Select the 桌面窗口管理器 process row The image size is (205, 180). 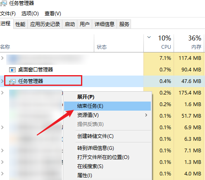coord(102,69)
